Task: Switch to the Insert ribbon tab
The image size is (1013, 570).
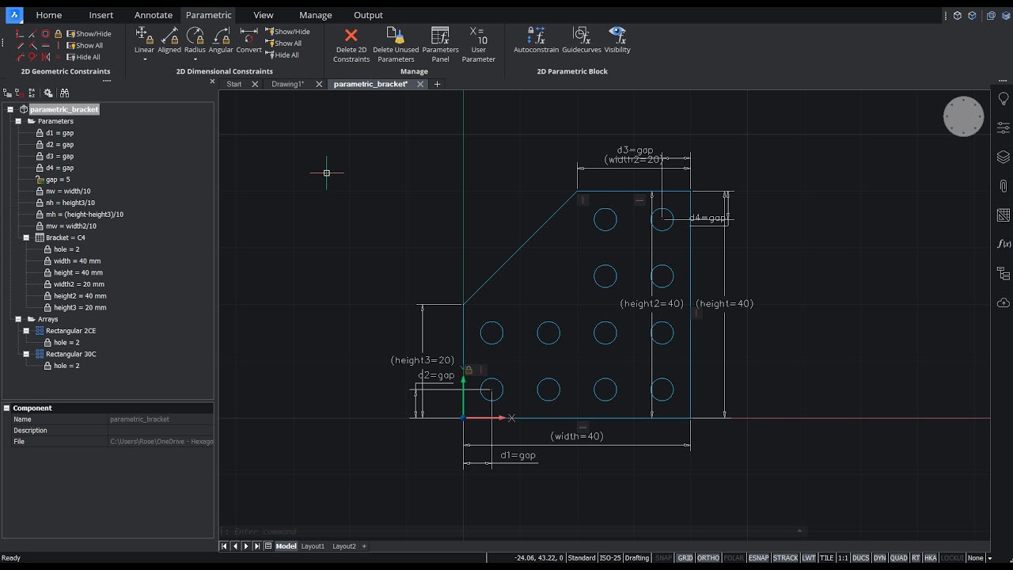Action: pos(101,15)
